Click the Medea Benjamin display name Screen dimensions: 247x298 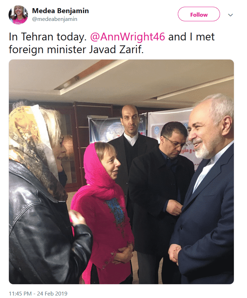(61, 11)
